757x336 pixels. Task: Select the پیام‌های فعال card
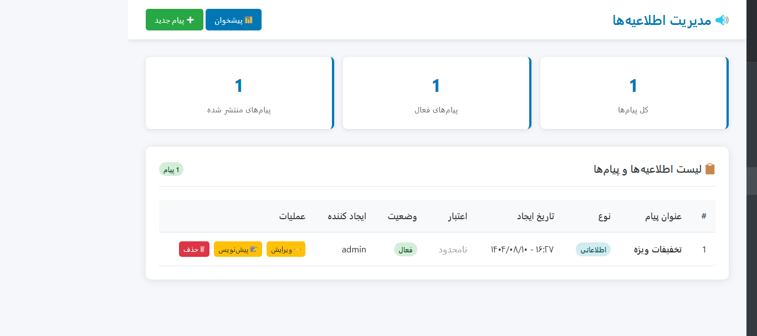point(436,93)
